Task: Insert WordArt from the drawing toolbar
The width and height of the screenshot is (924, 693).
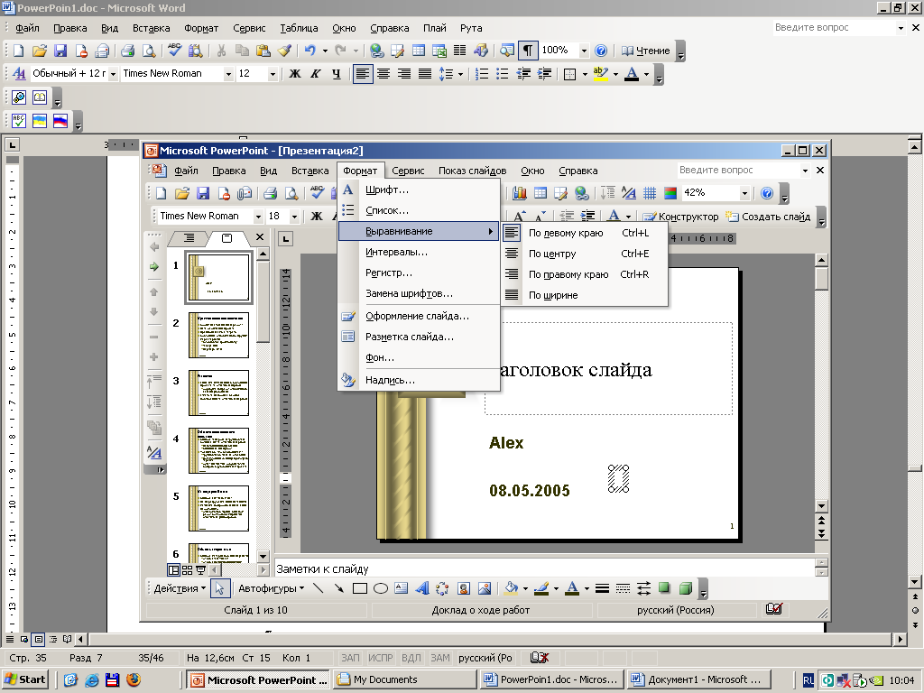Action: pyautogui.click(x=421, y=588)
